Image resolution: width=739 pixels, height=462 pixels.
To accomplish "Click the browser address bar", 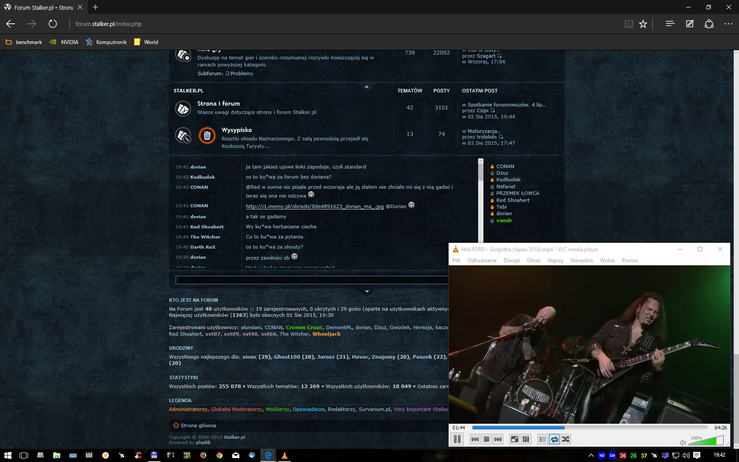I will [343, 24].
